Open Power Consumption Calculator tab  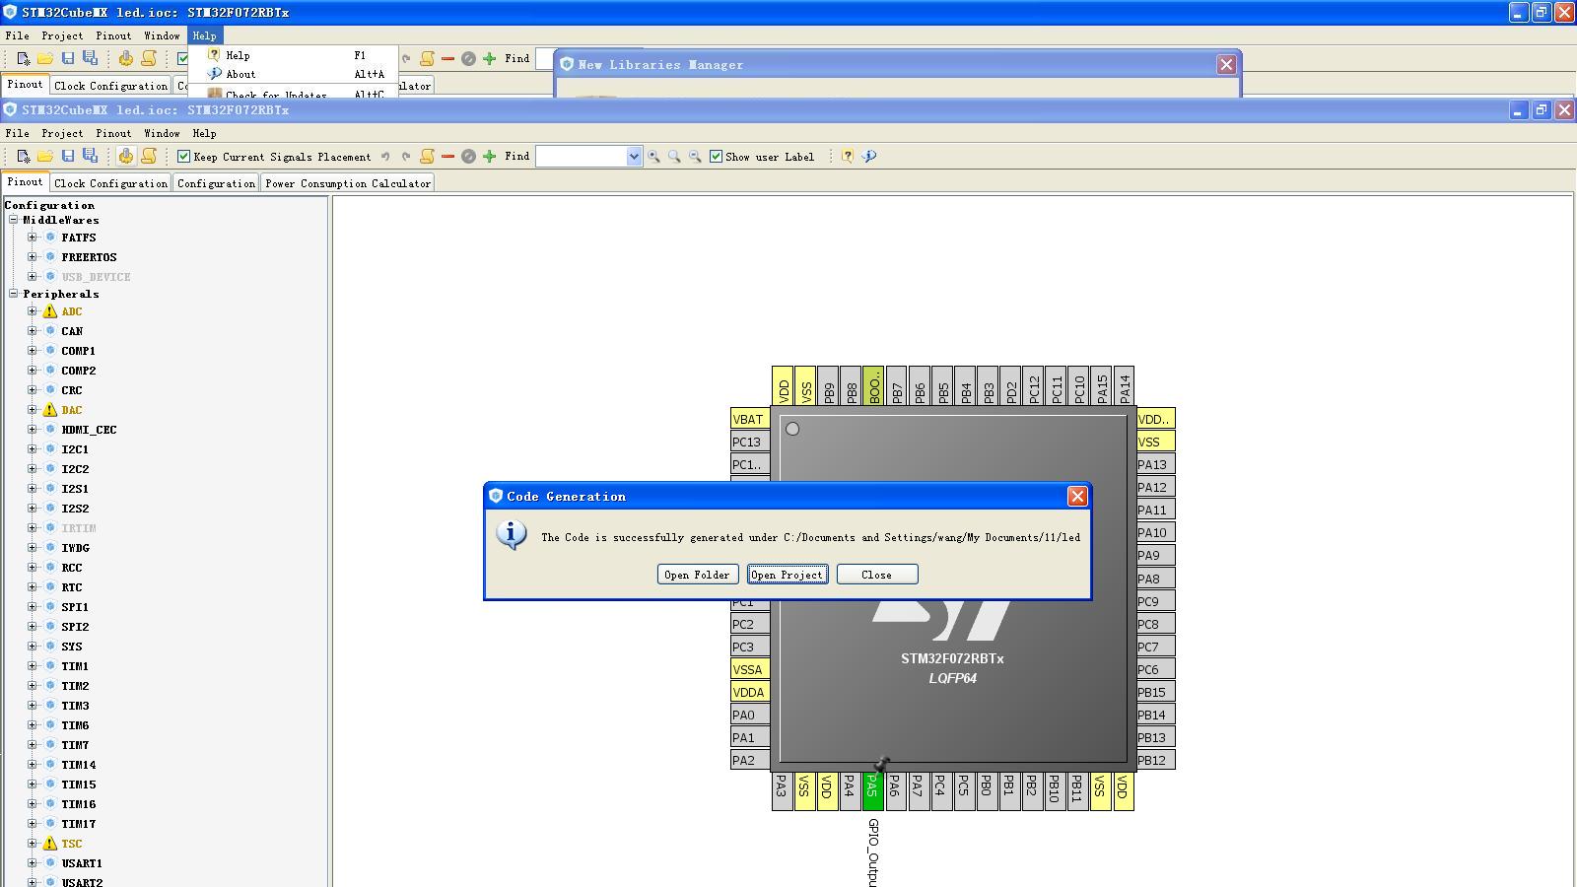point(348,183)
